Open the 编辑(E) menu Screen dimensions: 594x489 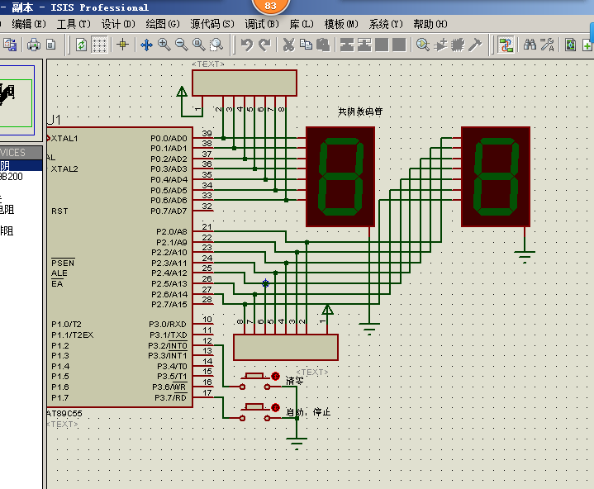29,24
